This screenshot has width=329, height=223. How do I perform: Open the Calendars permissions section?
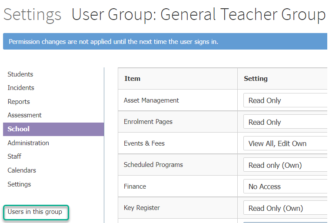pos(22,170)
